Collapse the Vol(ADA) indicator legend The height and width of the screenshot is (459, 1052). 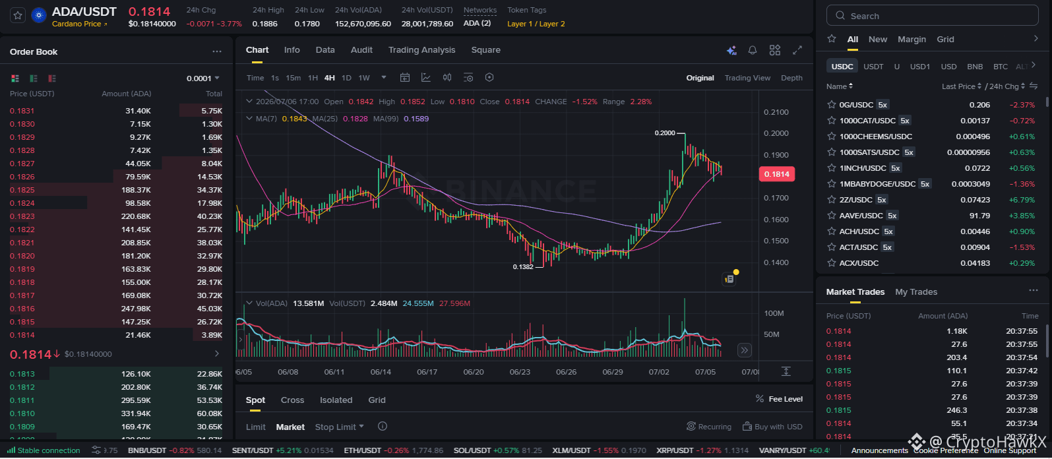click(x=249, y=303)
